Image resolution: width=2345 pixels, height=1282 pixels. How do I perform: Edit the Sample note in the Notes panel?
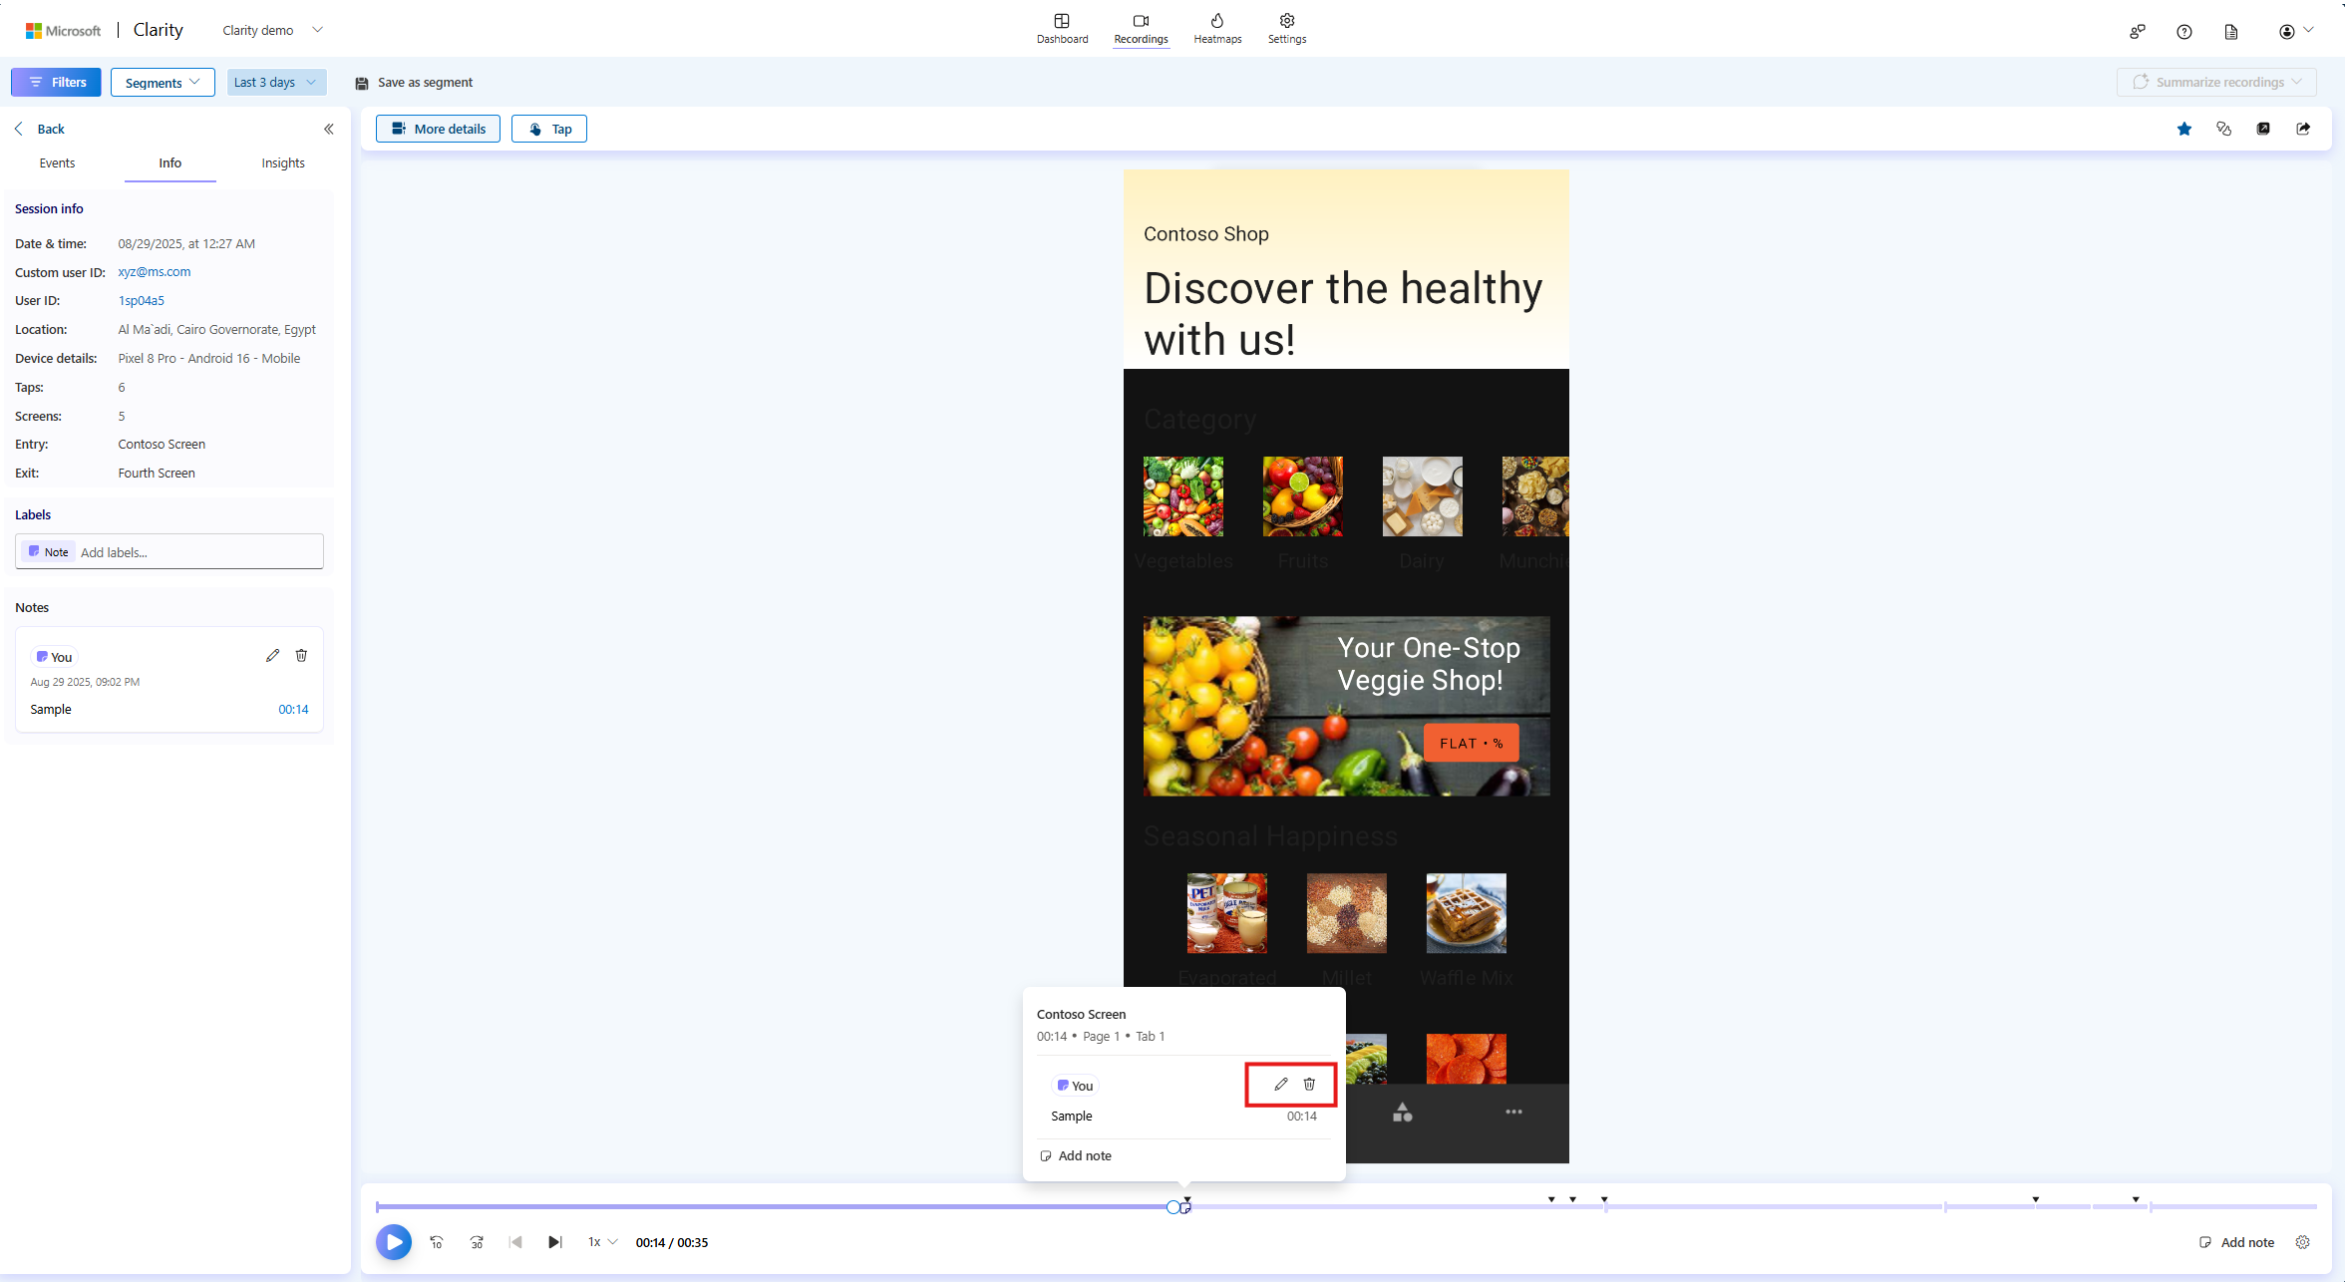272,655
